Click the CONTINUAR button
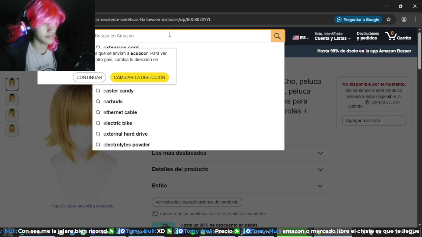The height and width of the screenshot is (237, 422). click(89, 77)
